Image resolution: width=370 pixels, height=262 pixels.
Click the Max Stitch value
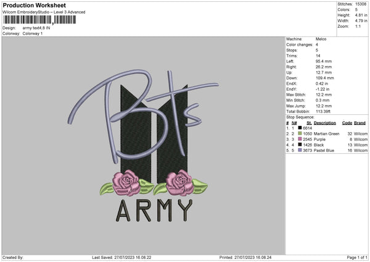[324, 95]
